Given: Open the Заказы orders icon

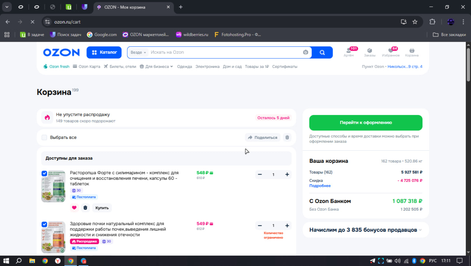Looking at the screenshot, I should (369, 51).
